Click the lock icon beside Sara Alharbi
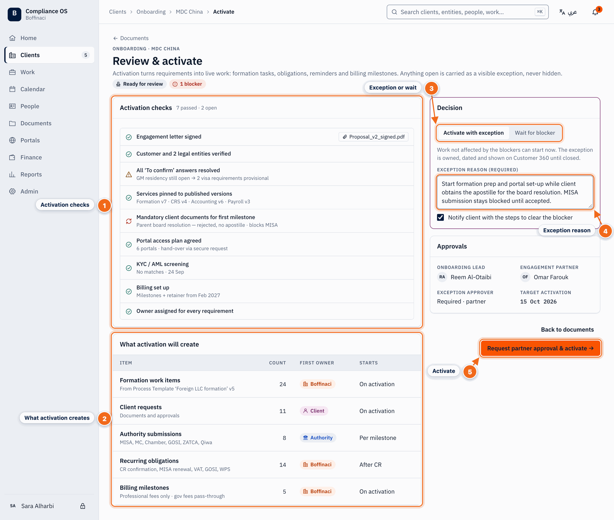The width and height of the screenshot is (614, 520). 83,506
